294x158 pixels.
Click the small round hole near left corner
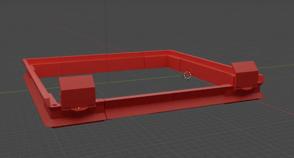click(x=54, y=105)
